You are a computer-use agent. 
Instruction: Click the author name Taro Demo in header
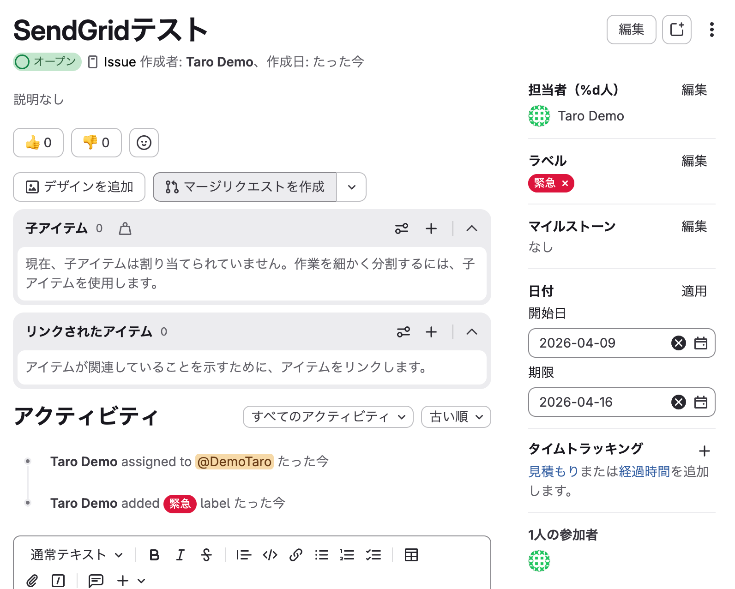(220, 62)
